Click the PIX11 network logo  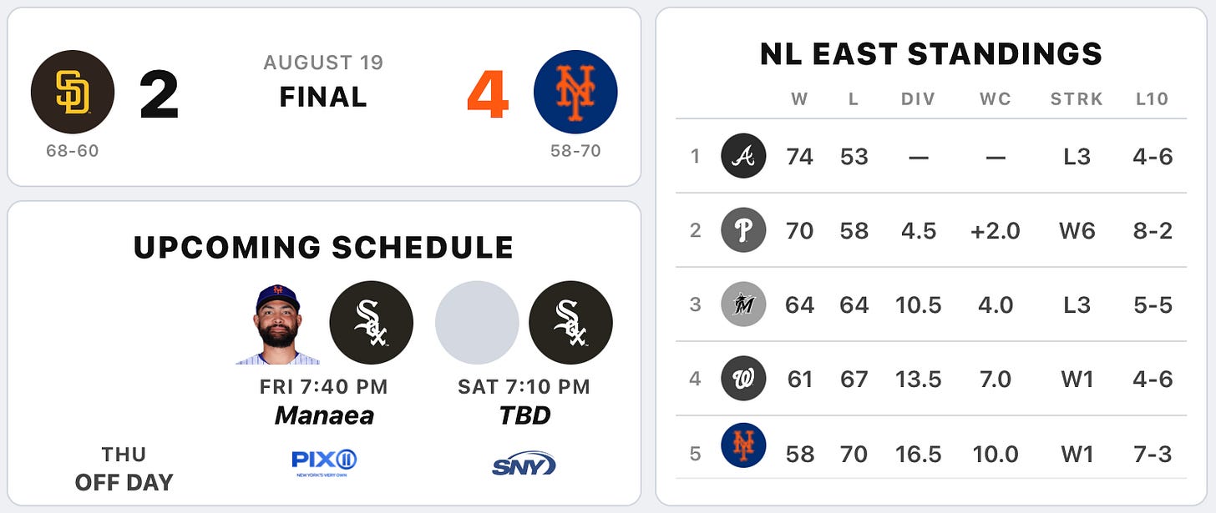[x=324, y=463]
